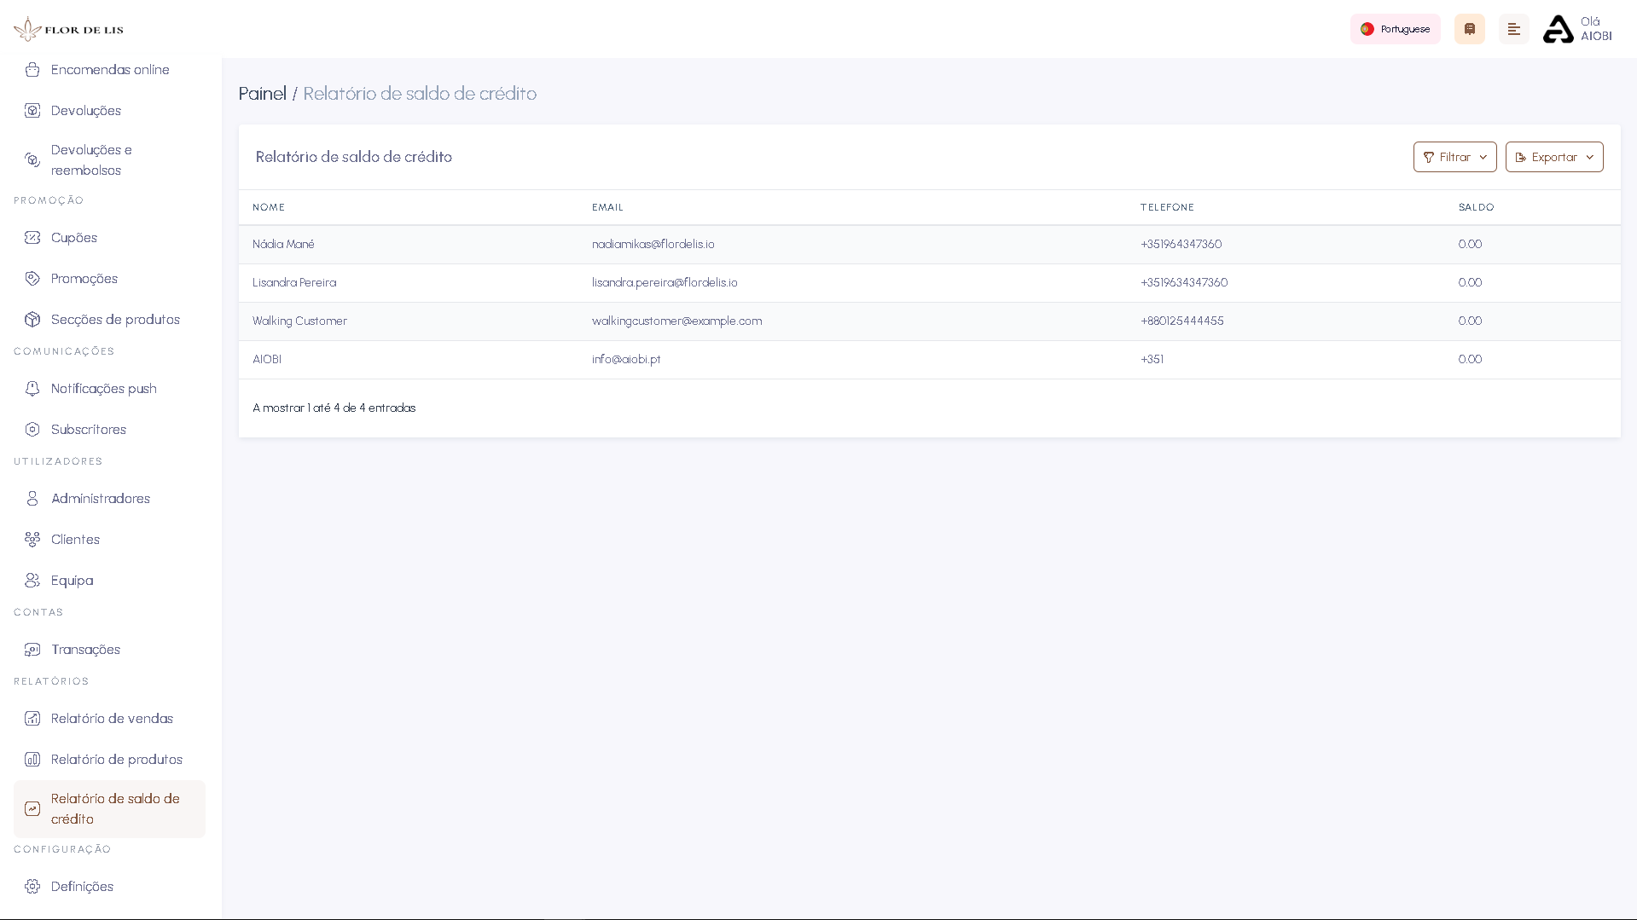Click the Transações icon in sidebar
1637x920 pixels.
click(32, 649)
